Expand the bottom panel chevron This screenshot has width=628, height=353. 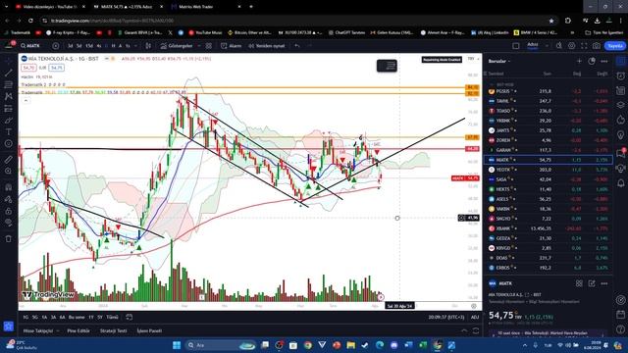(x=464, y=331)
